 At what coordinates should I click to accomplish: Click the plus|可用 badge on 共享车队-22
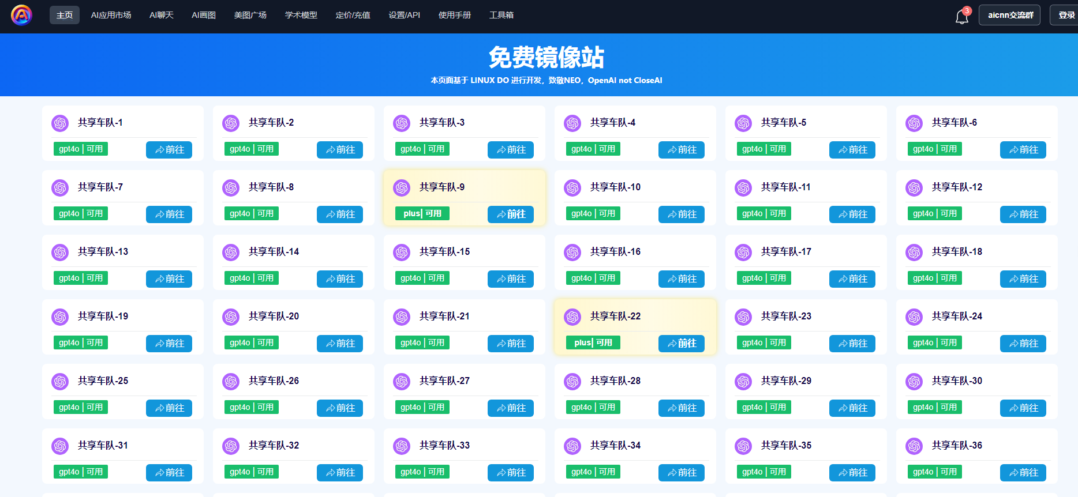click(x=593, y=342)
